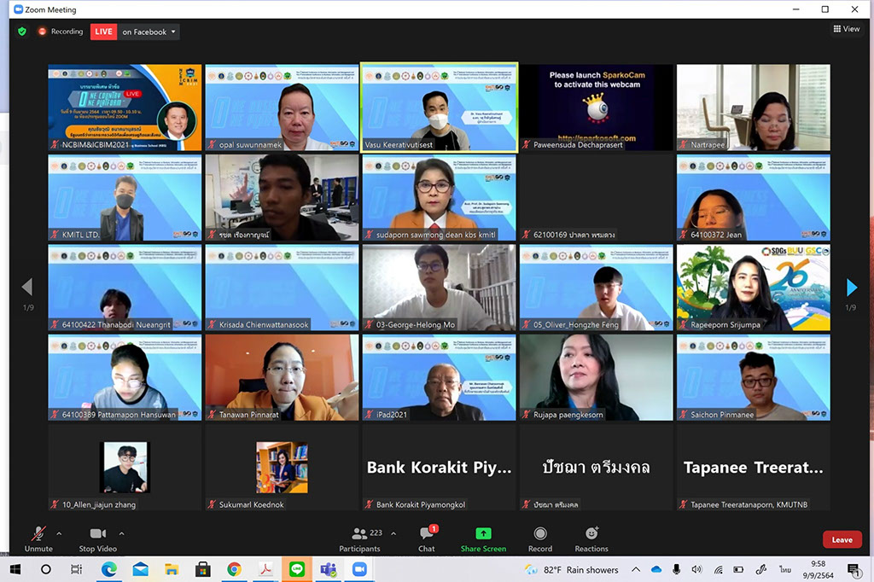Open Microsoft Teams from taskbar

329,569
